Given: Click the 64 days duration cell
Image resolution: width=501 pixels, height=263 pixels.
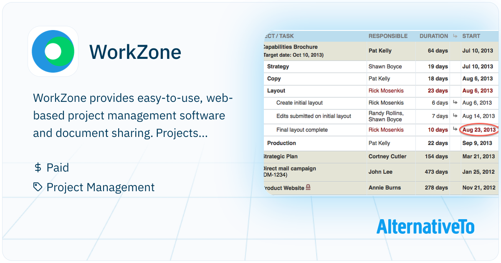Looking at the screenshot, I should pos(438,51).
